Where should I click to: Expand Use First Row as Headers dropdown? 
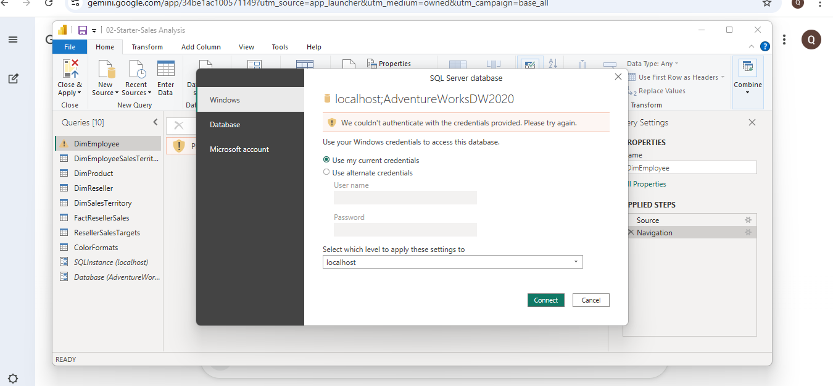[723, 77]
